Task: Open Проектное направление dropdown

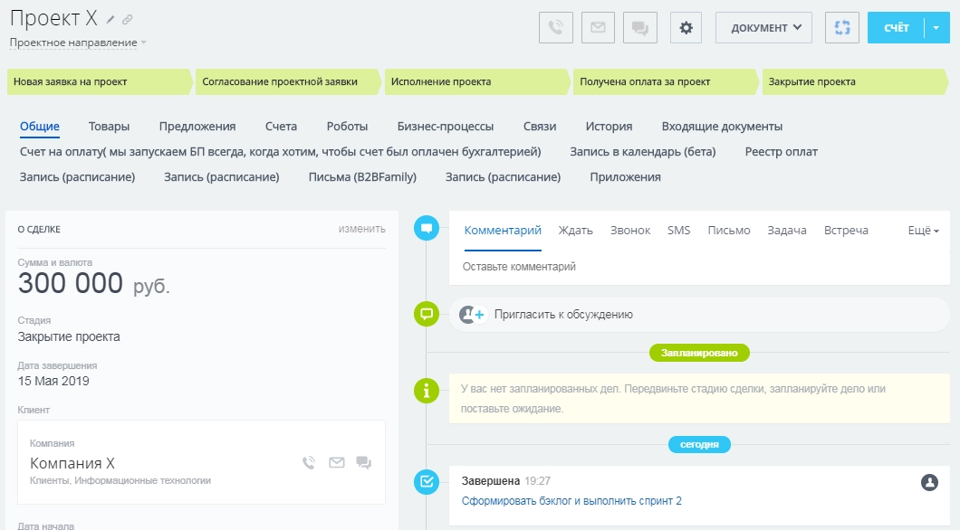Action: (x=78, y=43)
